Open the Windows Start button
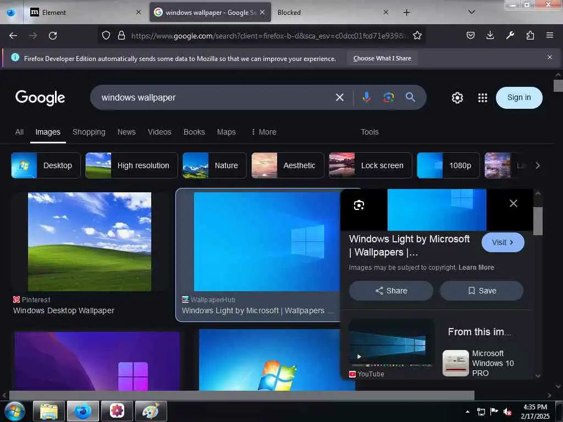Viewport: 563px width, 422px height. [14, 411]
